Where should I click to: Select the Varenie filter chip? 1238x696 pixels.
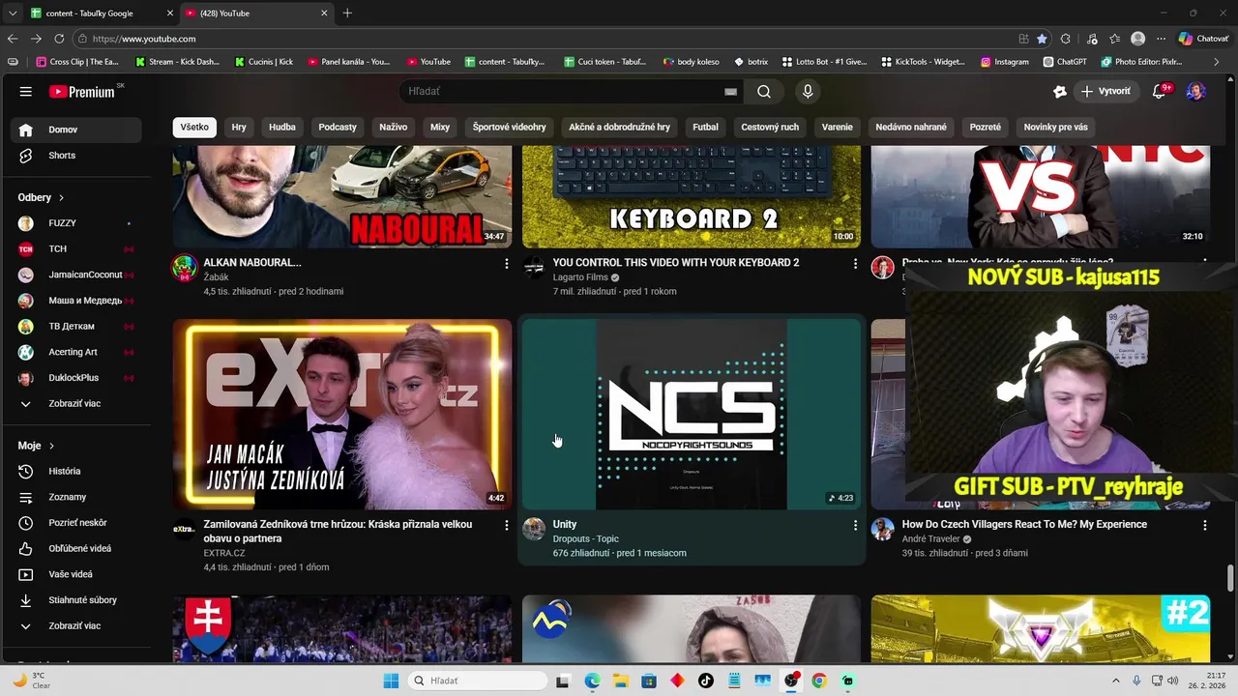[x=838, y=127]
